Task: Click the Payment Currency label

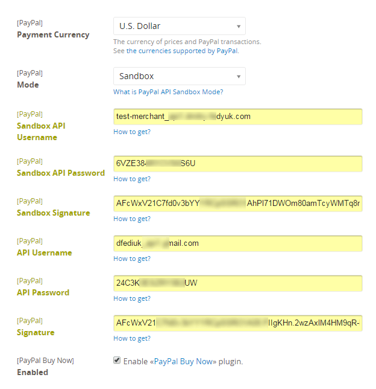Action: click(x=53, y=35)
